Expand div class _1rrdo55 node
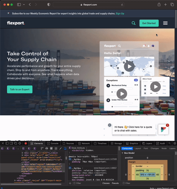Viewport: 177px width, 189px height. tap(22, 153)
